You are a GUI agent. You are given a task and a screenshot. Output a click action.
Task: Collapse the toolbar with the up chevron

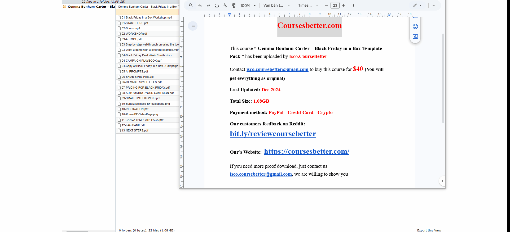coord(434,6)
